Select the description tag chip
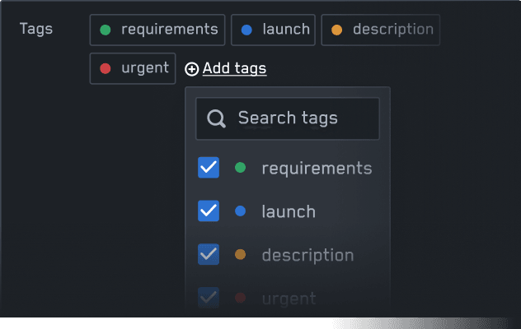 point(381,30)
